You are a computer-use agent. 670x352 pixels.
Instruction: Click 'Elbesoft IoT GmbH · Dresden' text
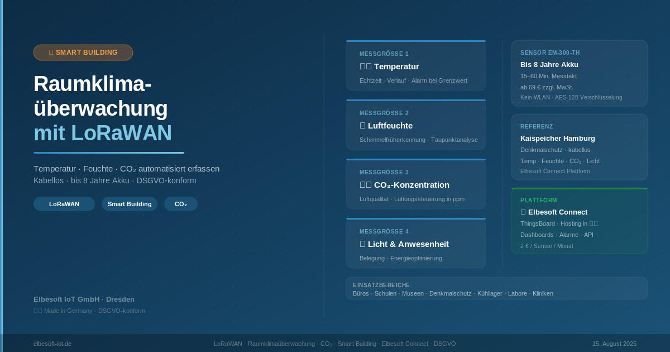pyautogui.click(x=84, y=299)
